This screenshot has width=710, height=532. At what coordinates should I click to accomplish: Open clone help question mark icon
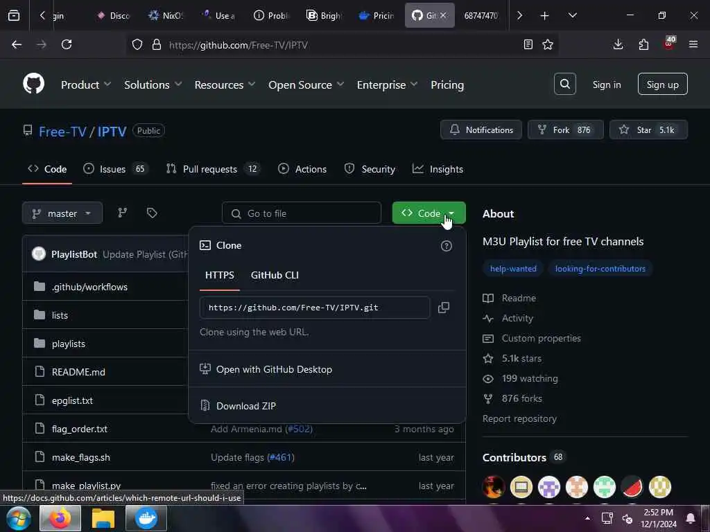[x=447, y=246]
